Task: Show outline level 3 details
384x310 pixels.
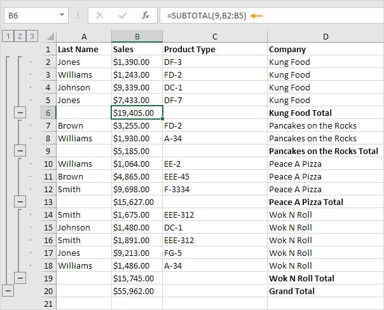Action: 32,36
